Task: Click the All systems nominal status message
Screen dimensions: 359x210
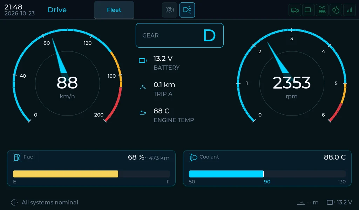Action: [x=50, y=202]
